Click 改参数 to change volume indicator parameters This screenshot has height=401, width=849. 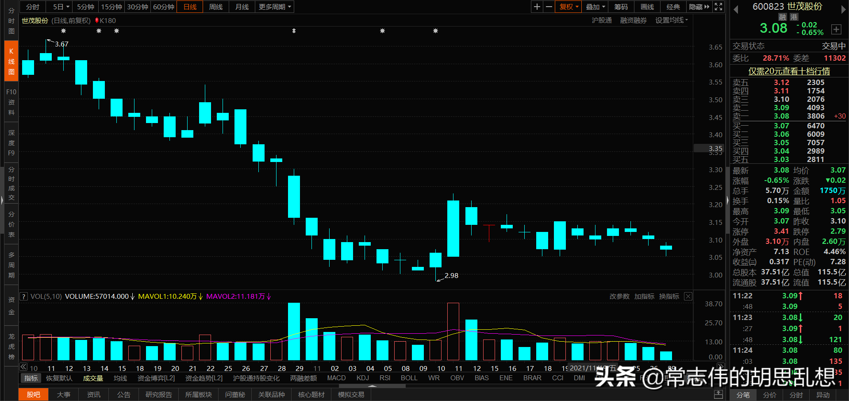(x=619, y=296)
